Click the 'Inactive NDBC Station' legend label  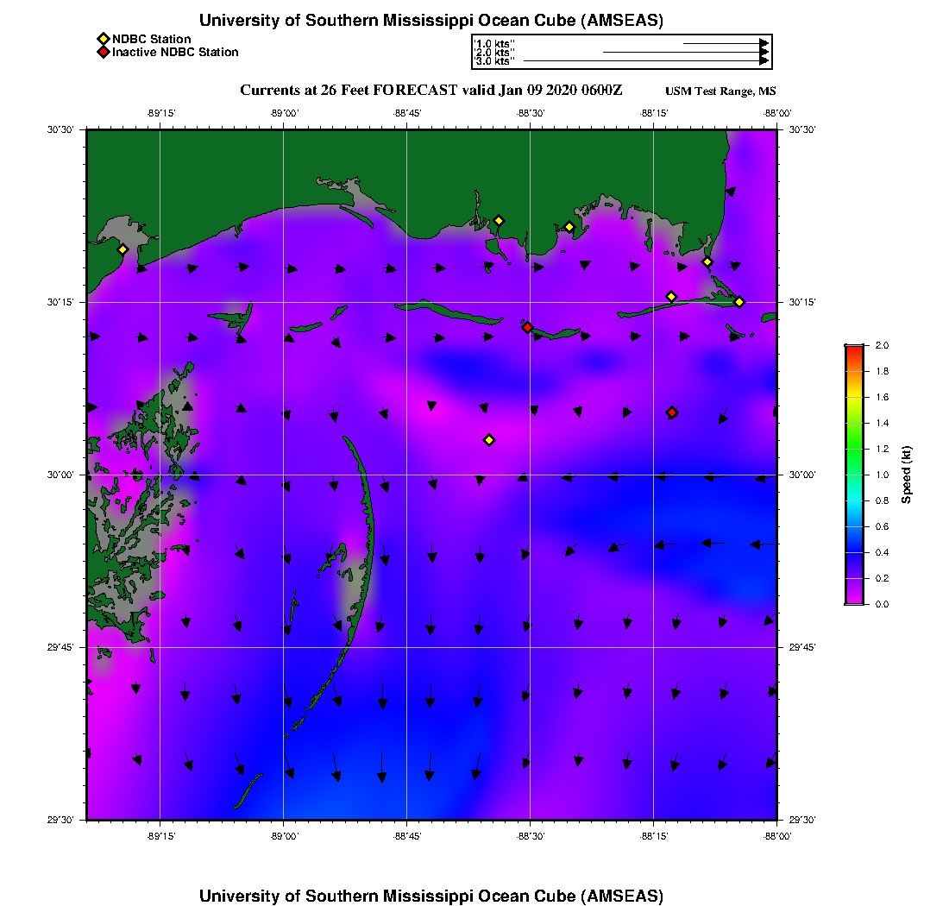(175, 52)
